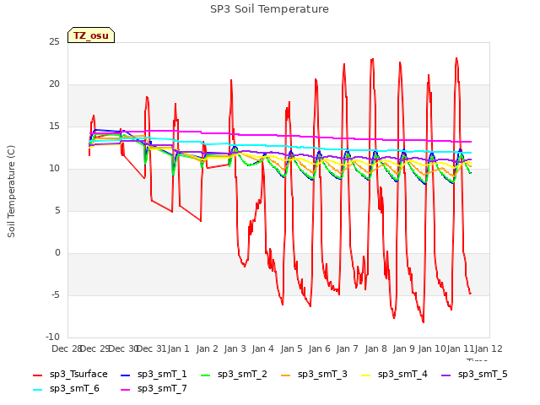540x405 pixels.
Task: Click the Jan 4 x-axis tick label
Action: pos(263,348)
